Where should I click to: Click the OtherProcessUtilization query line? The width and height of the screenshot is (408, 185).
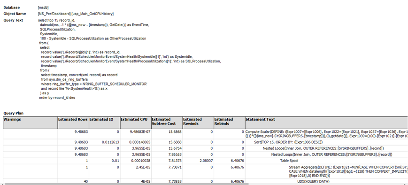(93, 39)
